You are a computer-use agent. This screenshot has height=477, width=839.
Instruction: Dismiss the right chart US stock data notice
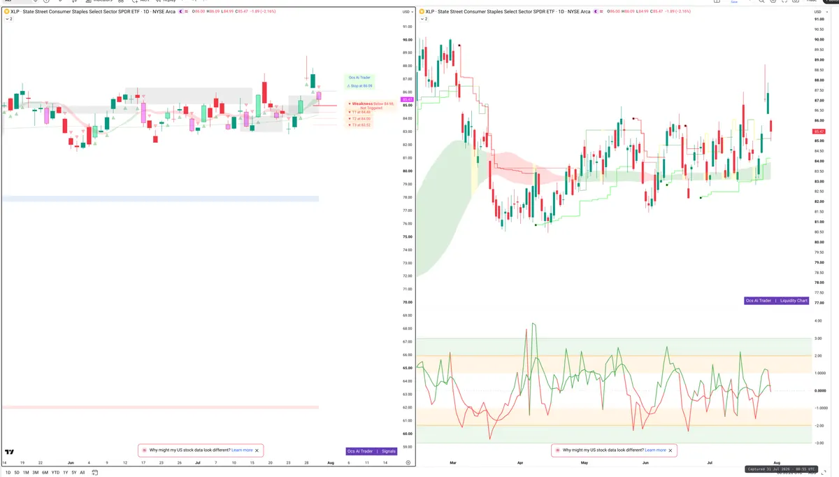pyautogui.click(x=671, y=450)
